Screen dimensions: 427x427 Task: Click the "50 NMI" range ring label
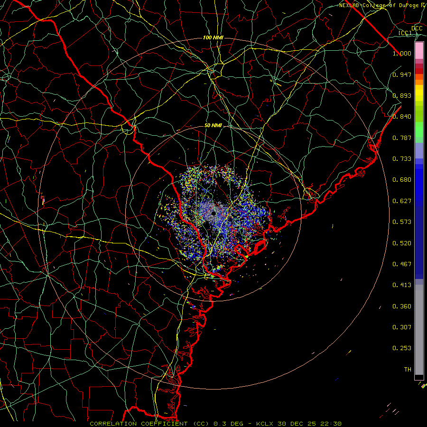point(213,125)
